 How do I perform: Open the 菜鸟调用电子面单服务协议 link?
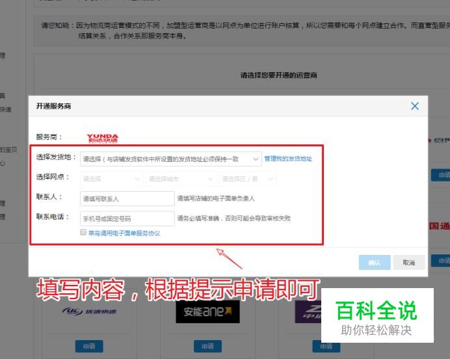(124, 233)
